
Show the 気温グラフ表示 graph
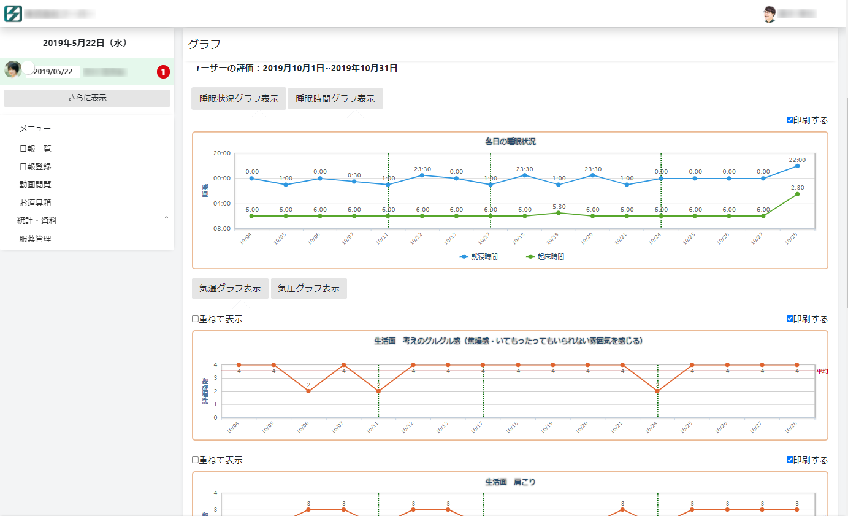tap(230, 288)
